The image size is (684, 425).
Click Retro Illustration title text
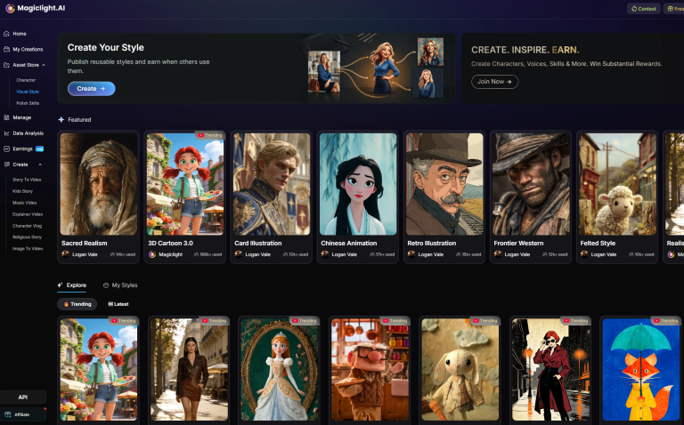431,244
